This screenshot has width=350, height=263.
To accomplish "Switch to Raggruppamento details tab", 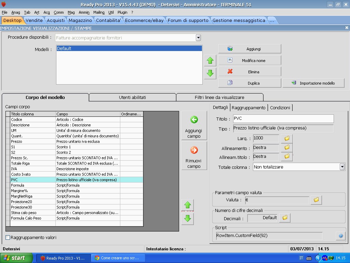I will click(x=248, y=108).
